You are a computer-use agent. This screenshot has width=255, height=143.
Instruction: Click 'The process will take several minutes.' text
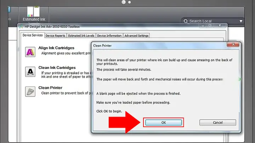coord(124,70)
